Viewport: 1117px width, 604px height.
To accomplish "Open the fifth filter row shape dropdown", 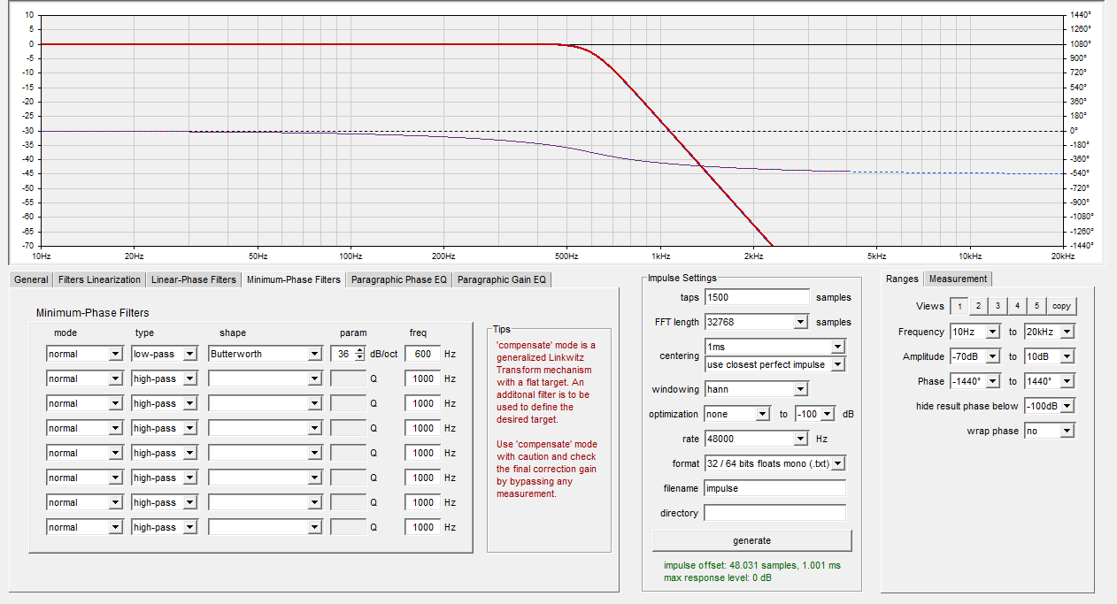I will tap(265, 453).
